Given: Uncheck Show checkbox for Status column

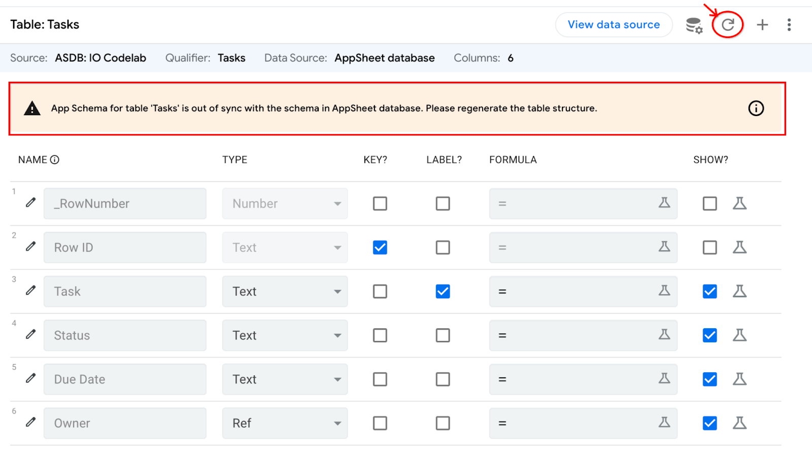Looking at the screenshot, I should click(709, 335).
